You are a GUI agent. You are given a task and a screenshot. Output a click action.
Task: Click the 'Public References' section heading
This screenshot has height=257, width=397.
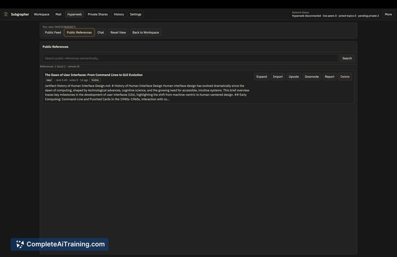56,47
